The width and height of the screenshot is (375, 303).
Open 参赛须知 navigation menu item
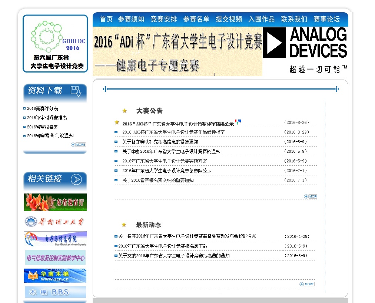[x=131, y=19]
